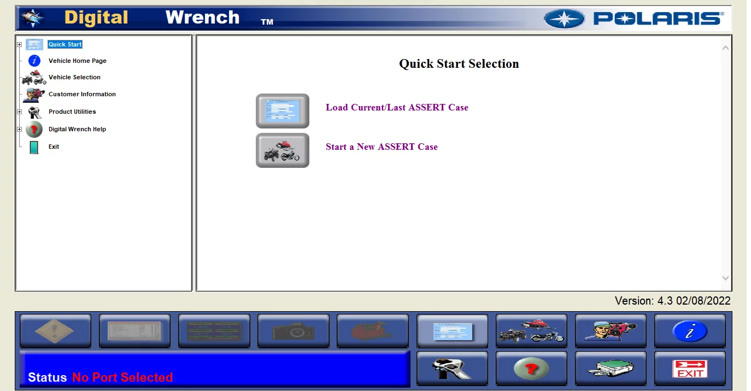Click the red question mark help button
This screenshot has width=751, height=391.
(531, 369)
